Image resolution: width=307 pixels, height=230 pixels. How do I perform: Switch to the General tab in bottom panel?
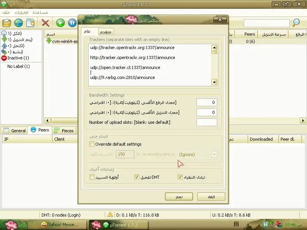coord(15,130)
